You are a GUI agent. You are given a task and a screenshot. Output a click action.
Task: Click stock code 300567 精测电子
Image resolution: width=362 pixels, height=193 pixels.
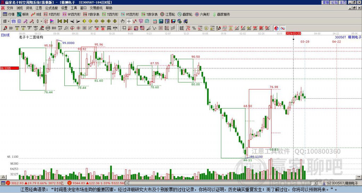tap(348, 37)
